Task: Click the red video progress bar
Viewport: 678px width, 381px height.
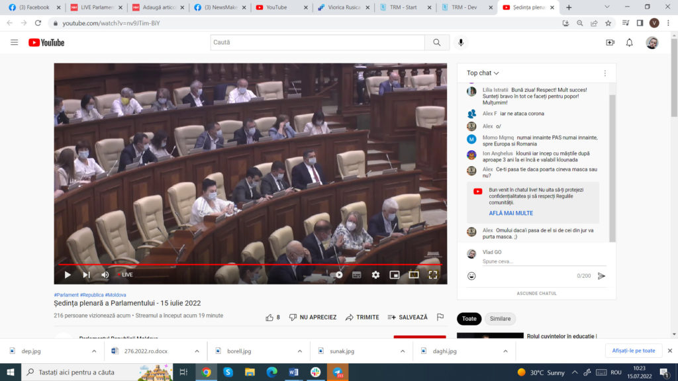Action: pyautogui.click(x=250, y=264)
